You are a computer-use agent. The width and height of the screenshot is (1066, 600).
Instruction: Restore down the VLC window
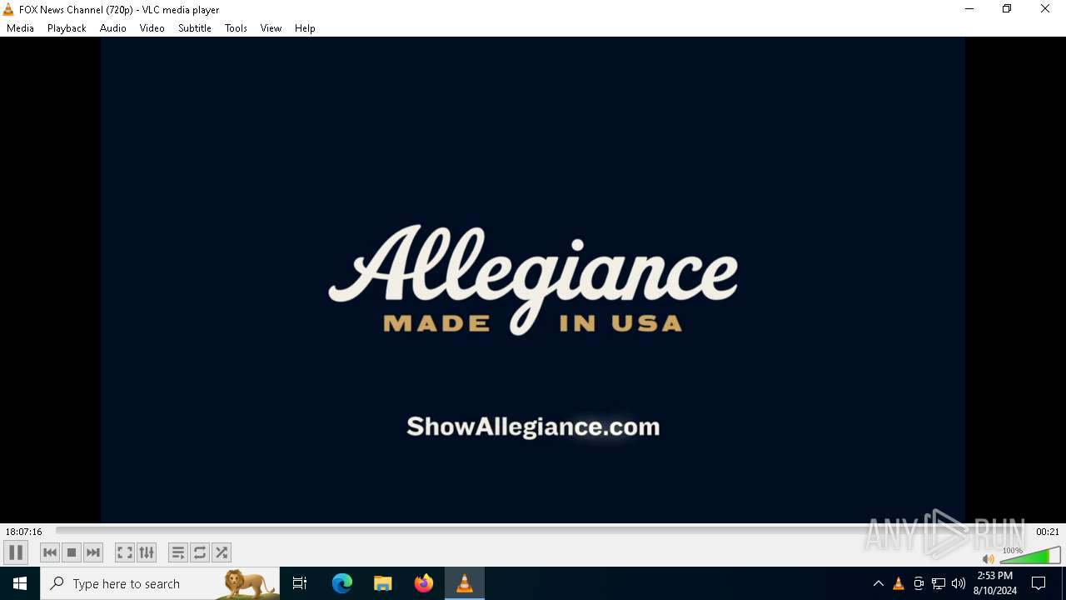coord(1007,9)
